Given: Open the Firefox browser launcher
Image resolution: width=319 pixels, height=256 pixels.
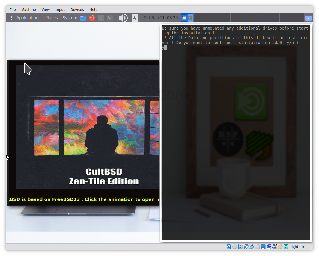Looking at the screenshot, I should click(x=92, y=18).
